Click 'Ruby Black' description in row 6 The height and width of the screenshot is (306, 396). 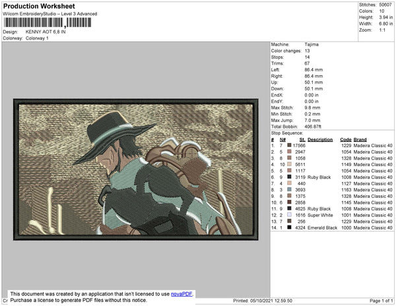(x=319, y=177)
